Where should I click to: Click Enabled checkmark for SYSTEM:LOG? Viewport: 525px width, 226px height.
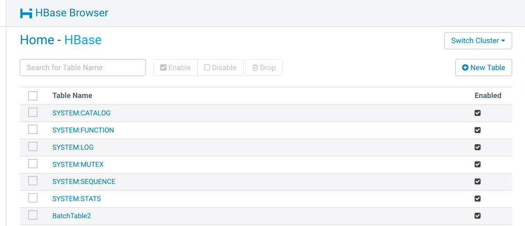pyautogui.click(x=478, y=147)
